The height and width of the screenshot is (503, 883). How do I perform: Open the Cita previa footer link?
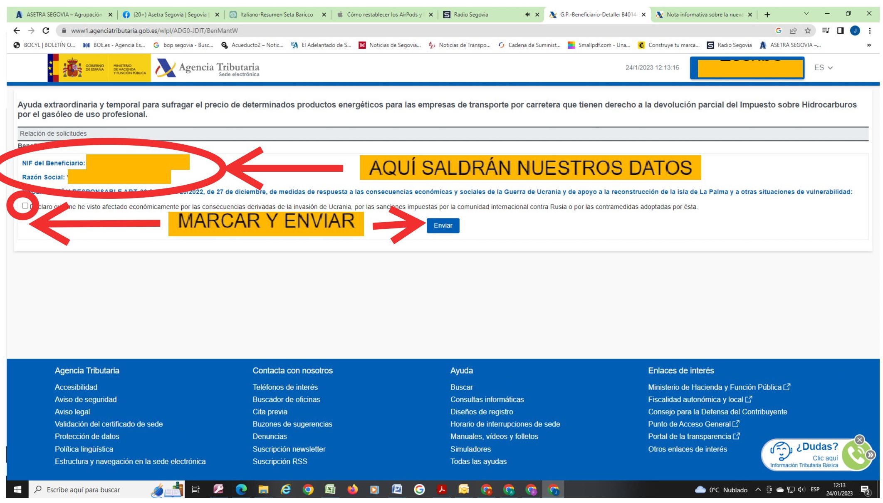270,412
